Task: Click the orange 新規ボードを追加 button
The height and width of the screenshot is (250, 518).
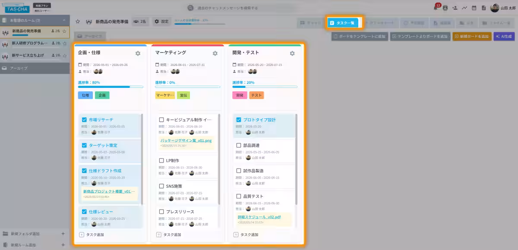Action: (x=472, y=37)
